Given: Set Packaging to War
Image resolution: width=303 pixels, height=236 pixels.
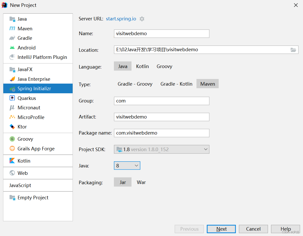Looking at the screenshot, I should pos(141,182).
